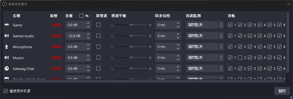Screen dimensions: 293x99
Task: Open the Microphone audio monitoring dropdown
Action: point(205,47)
